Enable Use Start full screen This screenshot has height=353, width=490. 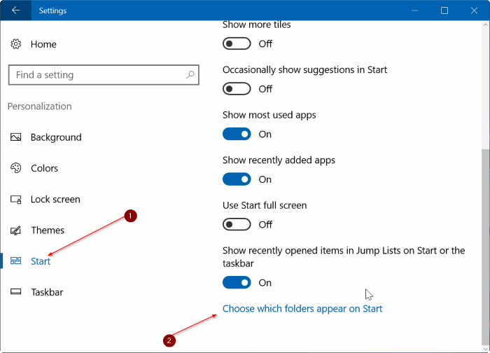(x=237, y=225)
